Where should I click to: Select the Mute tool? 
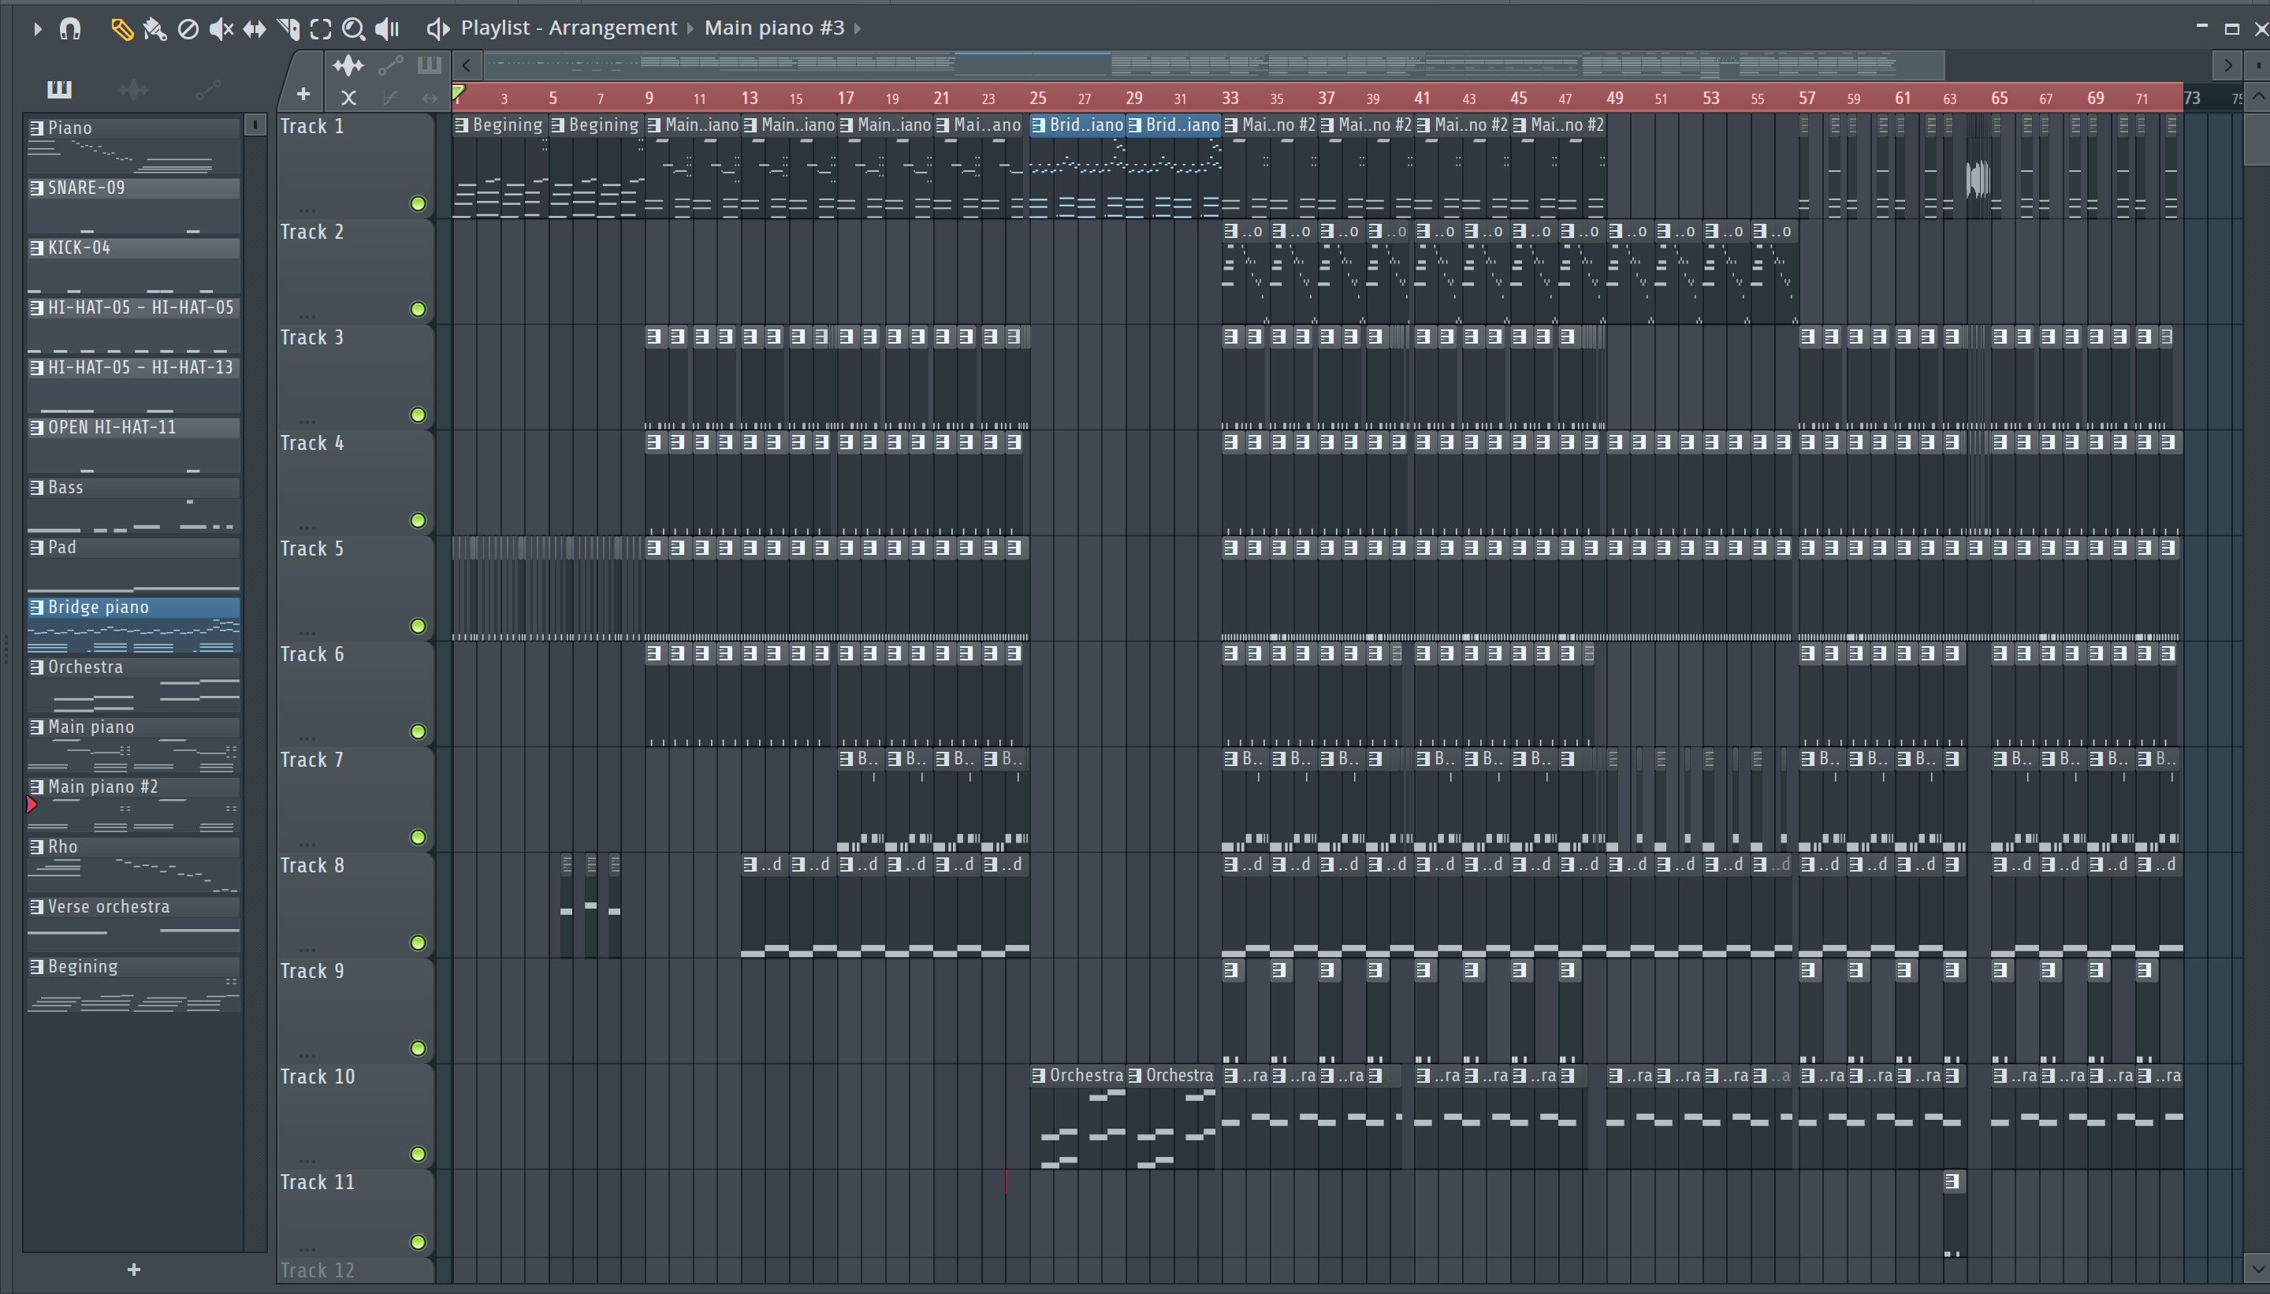coord(221,29)
